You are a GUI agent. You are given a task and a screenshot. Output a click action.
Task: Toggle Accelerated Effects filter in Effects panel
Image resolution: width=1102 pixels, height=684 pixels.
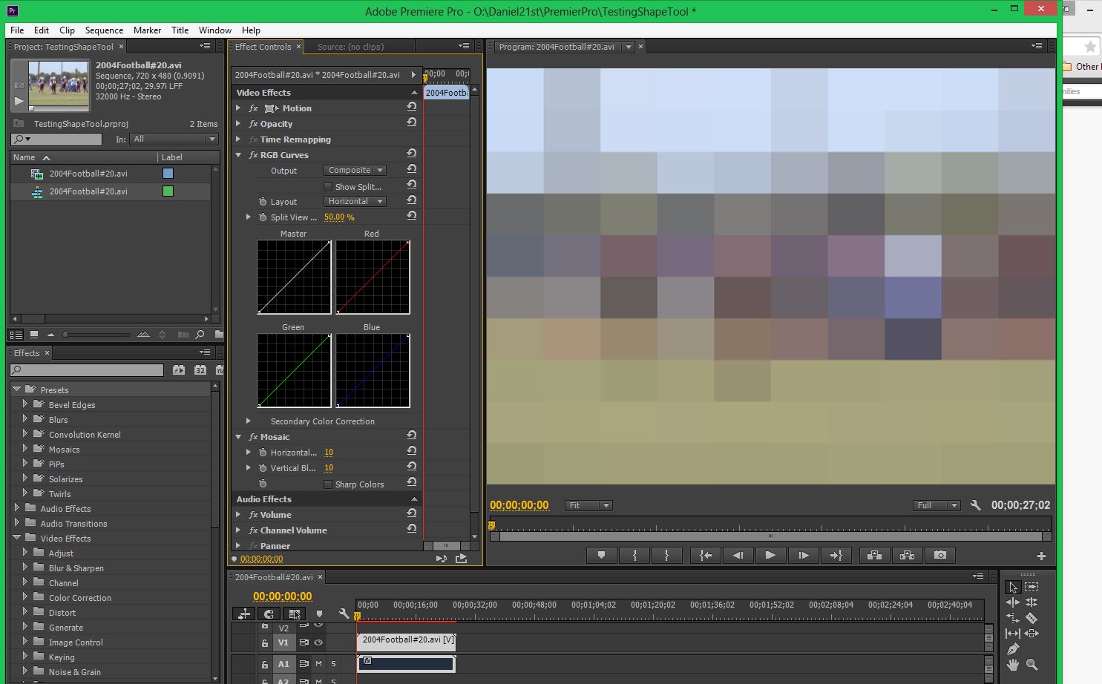click(179, 369)
